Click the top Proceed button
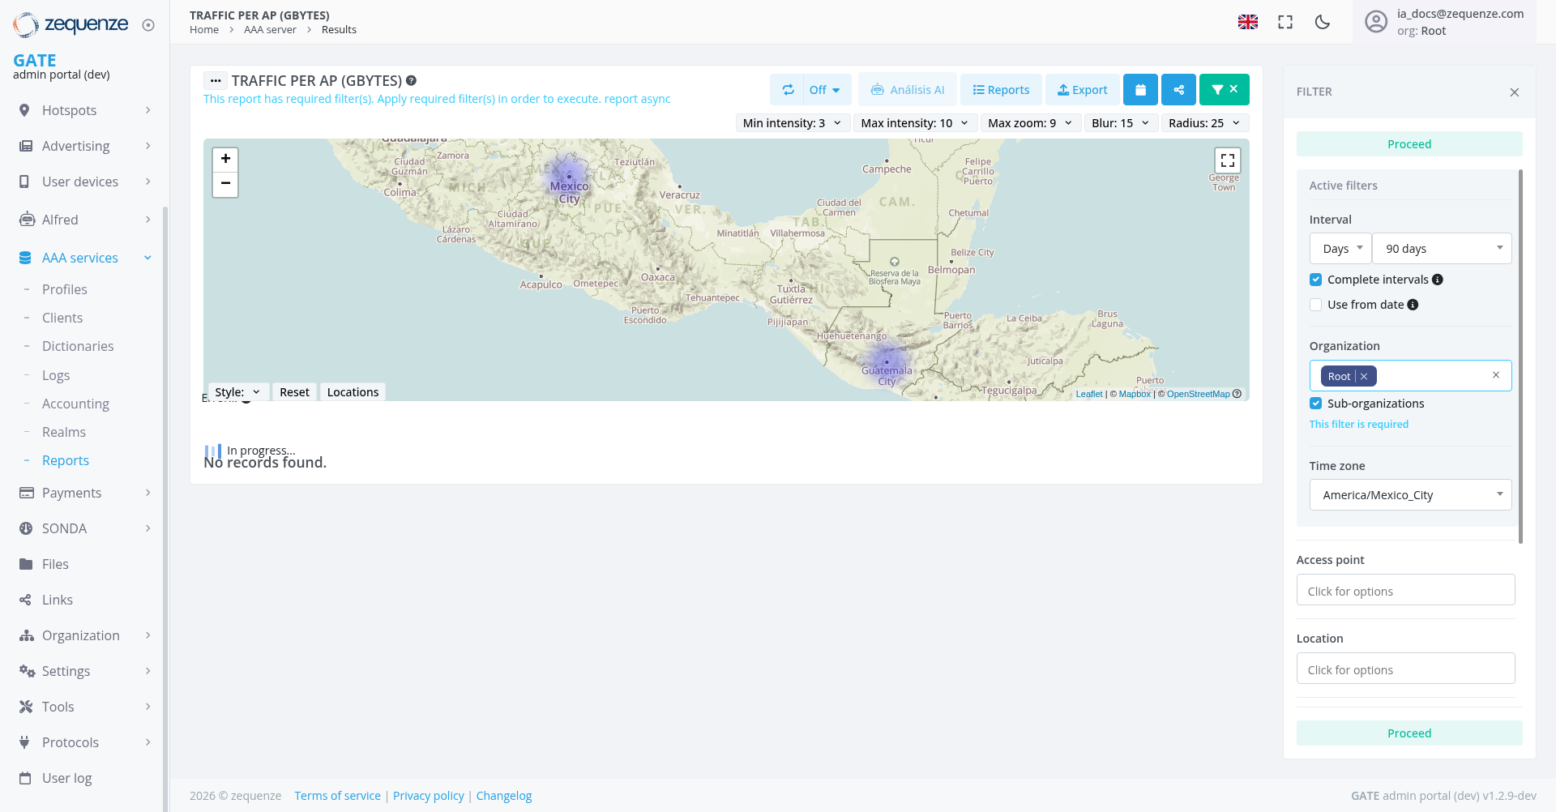This screenshot has height=812, width=1556. 1409,144
